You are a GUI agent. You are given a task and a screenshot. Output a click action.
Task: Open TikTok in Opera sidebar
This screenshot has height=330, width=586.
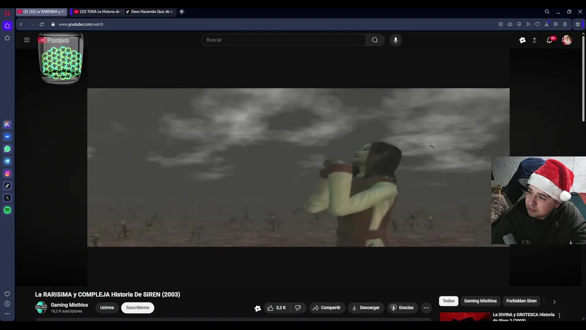[x=7, y=186]
